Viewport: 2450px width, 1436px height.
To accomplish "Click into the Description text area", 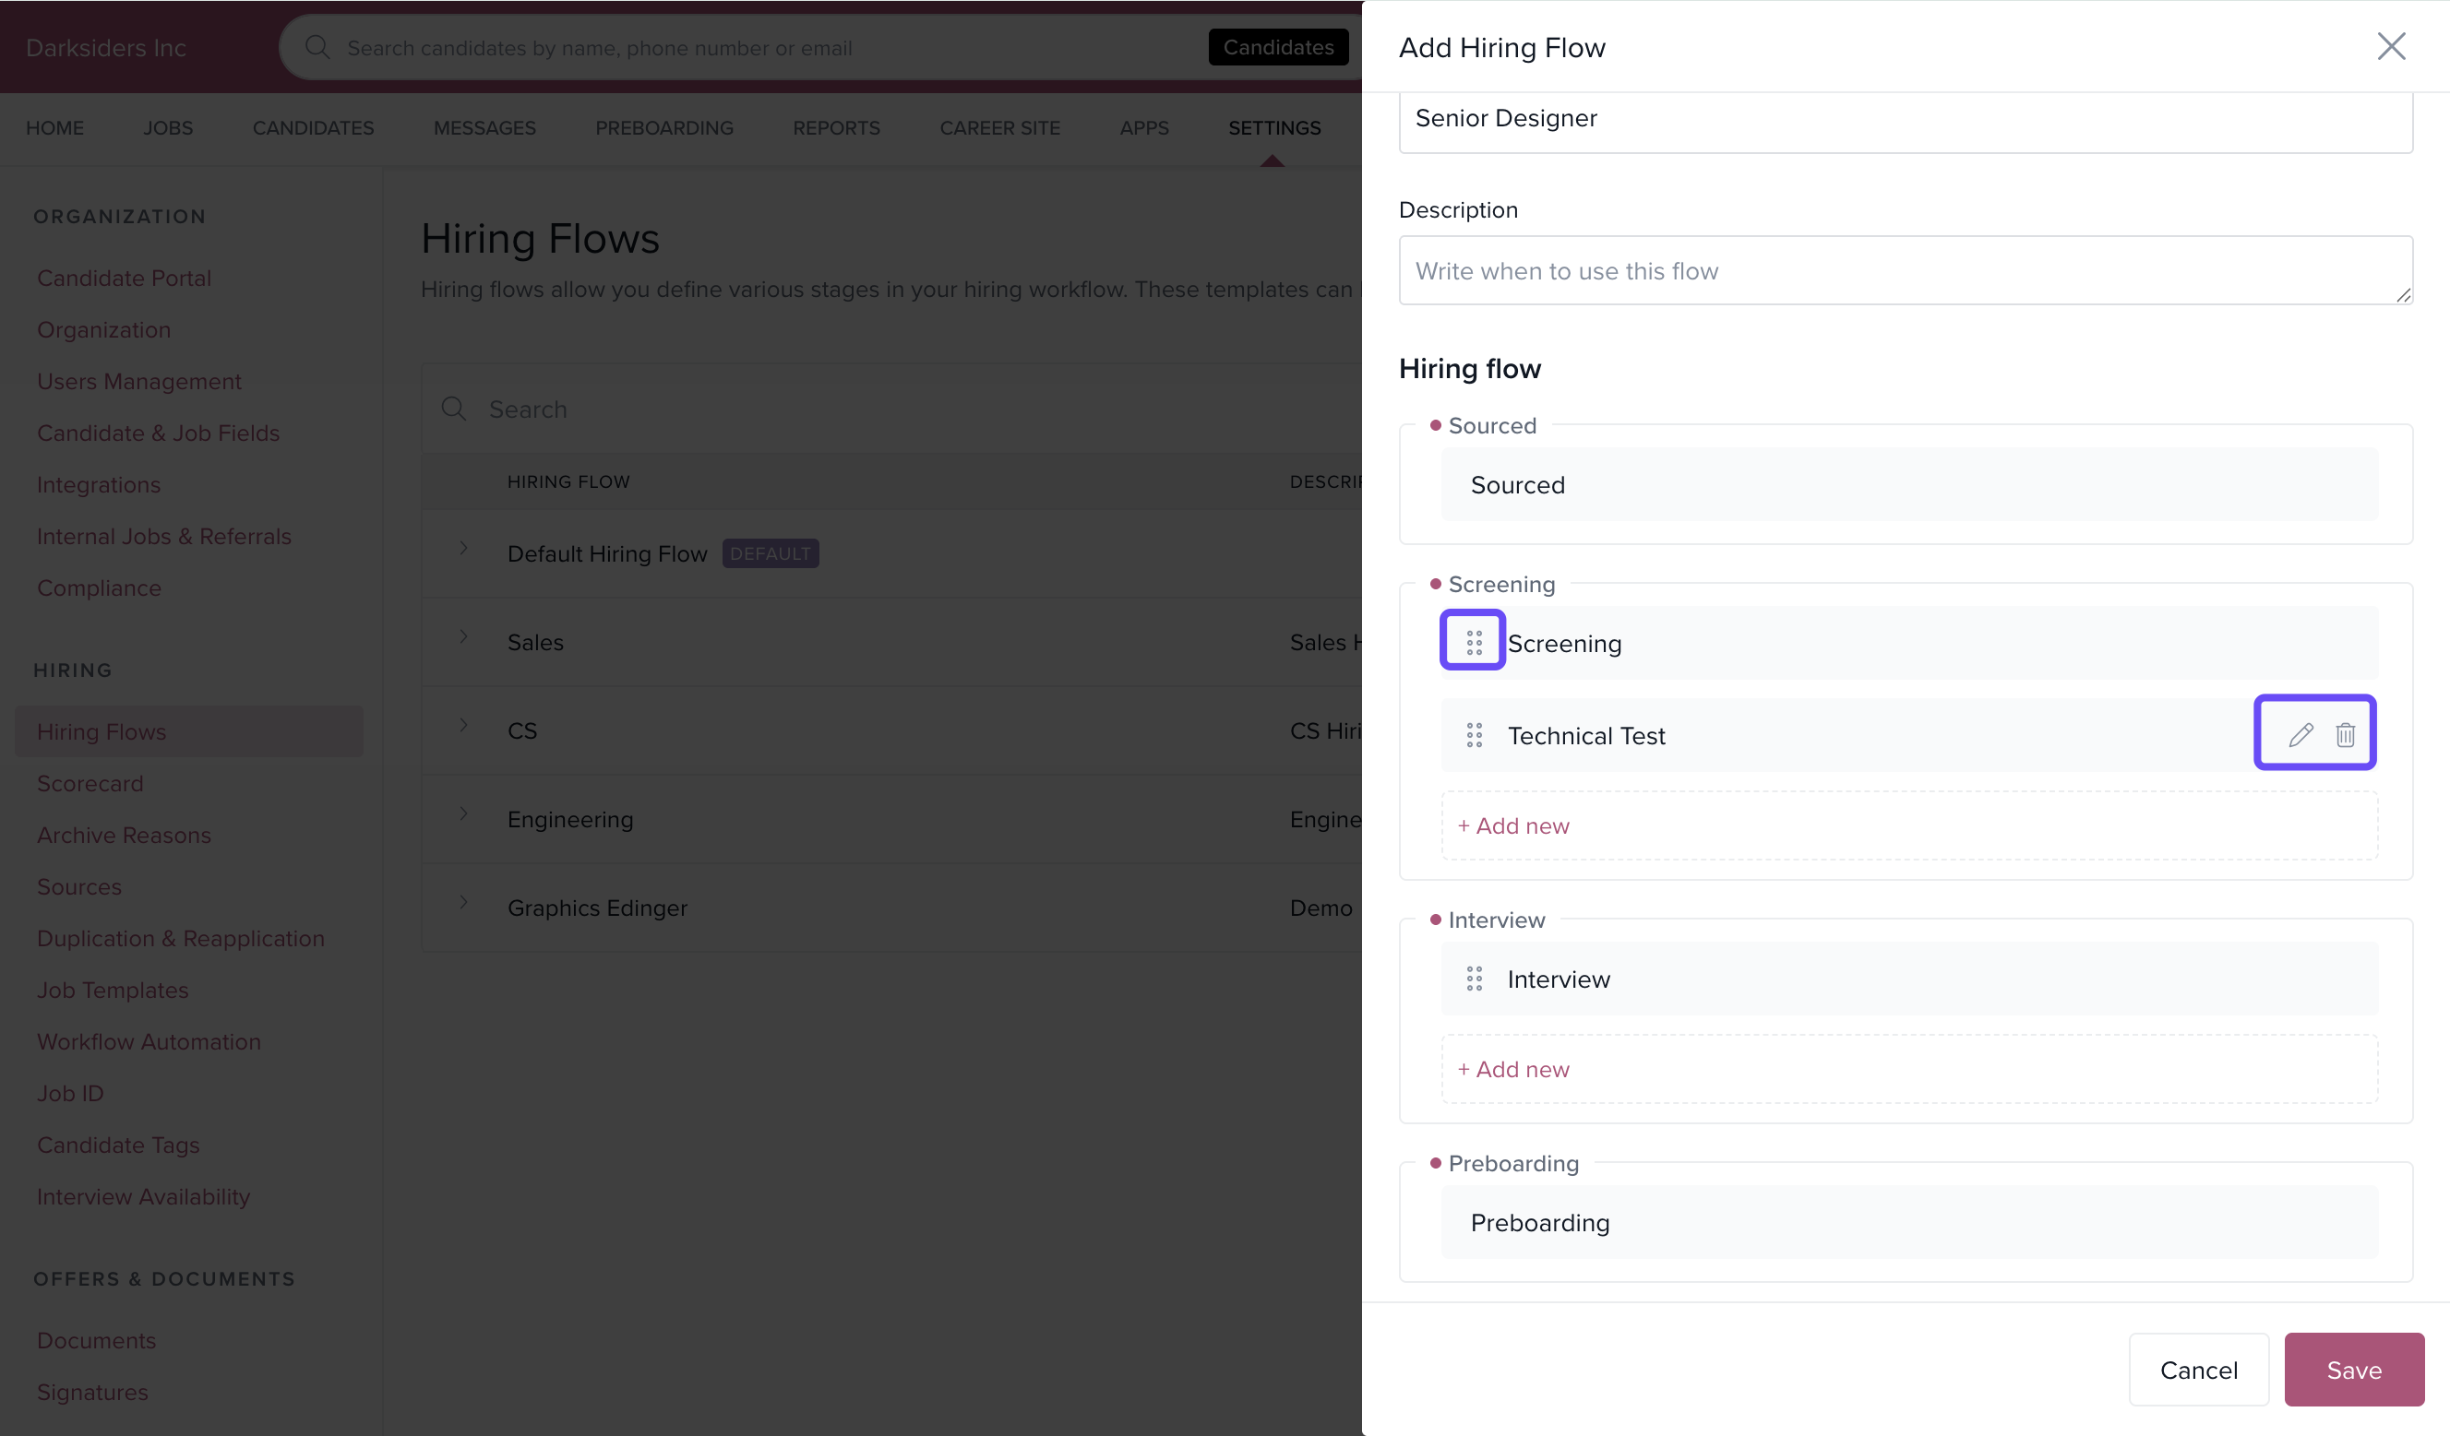I will [1905, 271].
